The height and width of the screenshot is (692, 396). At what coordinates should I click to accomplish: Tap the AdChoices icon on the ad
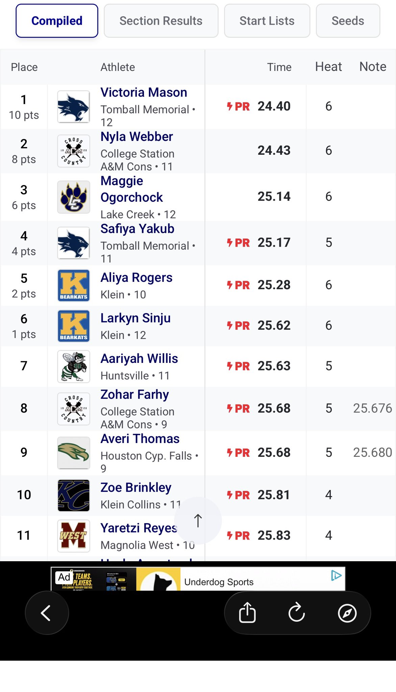(x=336, y=575)
